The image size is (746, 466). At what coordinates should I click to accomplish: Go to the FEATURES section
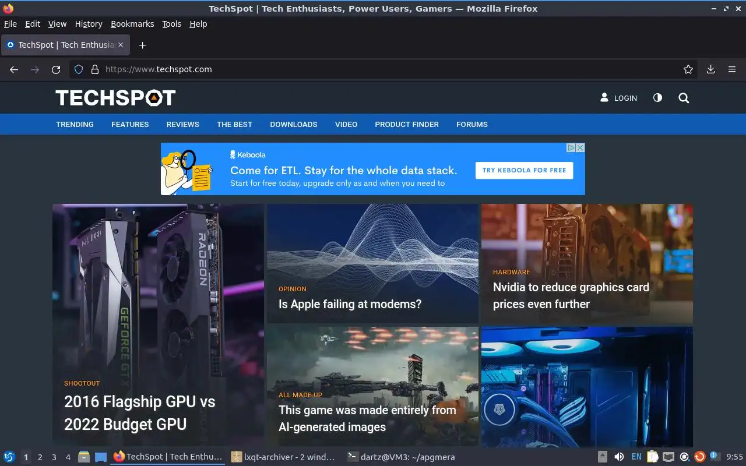[130, 124]
